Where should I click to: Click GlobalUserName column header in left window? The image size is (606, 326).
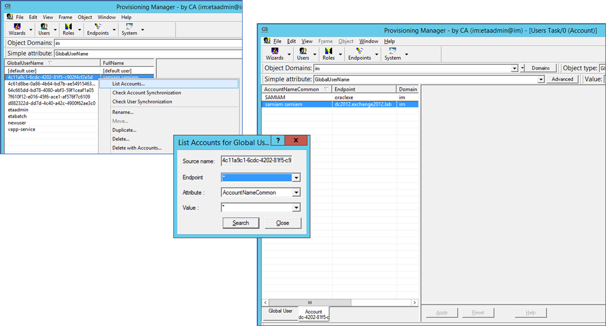52,63
